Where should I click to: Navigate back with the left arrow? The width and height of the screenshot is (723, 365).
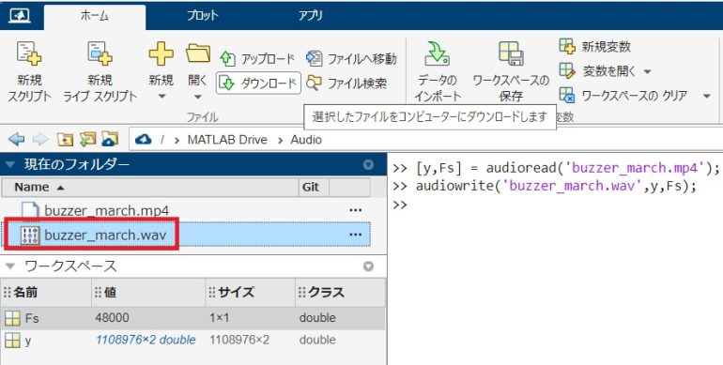coord(17,139)
